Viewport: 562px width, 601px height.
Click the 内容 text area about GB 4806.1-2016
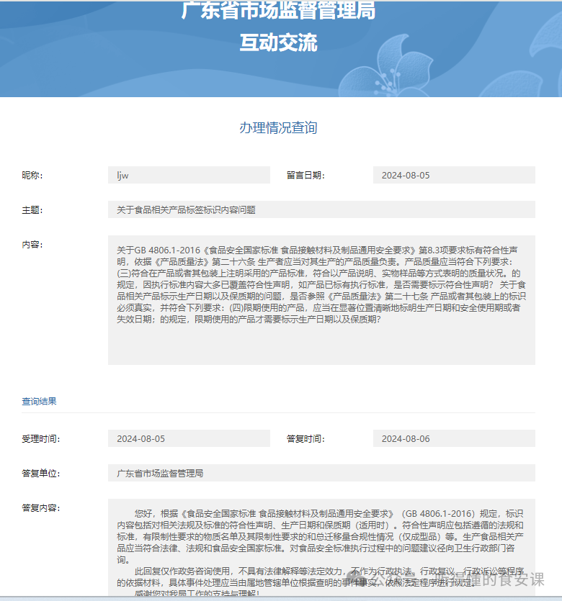(x=321, y=300)
